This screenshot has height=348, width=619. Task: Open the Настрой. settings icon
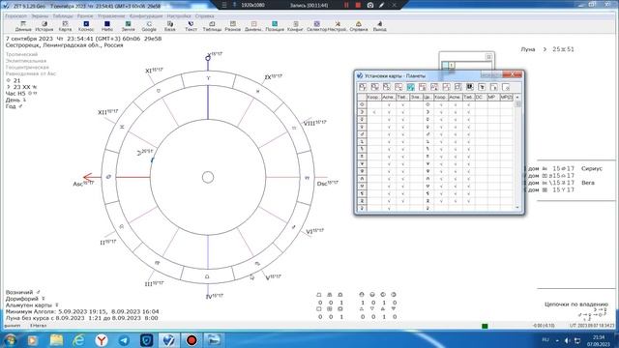click(x=338, y=26)
